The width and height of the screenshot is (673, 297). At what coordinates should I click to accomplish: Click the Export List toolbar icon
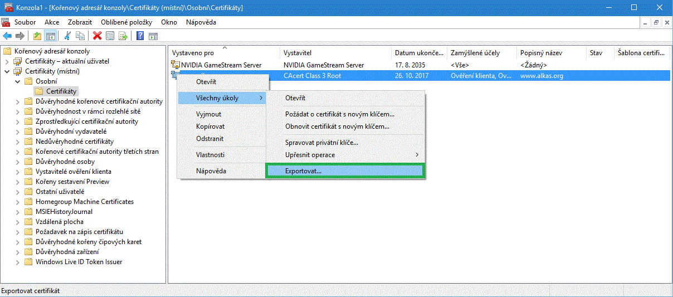coord(123,36)
